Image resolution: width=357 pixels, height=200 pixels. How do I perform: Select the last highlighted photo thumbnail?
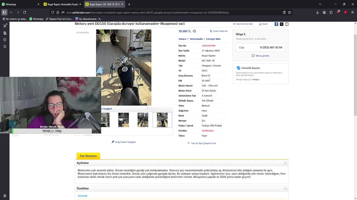coord(162,120)
